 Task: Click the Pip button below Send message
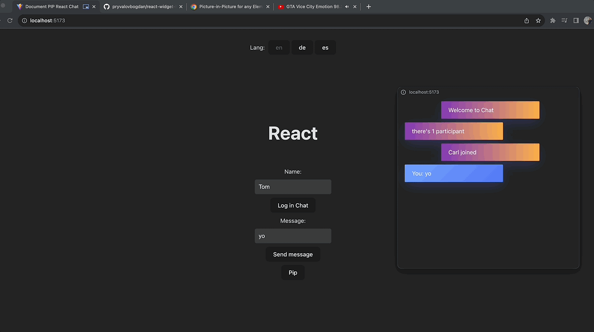tap(293, 272)
